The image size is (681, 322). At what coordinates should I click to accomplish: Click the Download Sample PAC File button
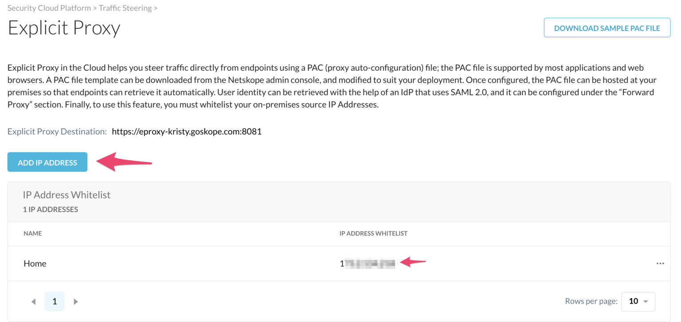coord(607,27)
